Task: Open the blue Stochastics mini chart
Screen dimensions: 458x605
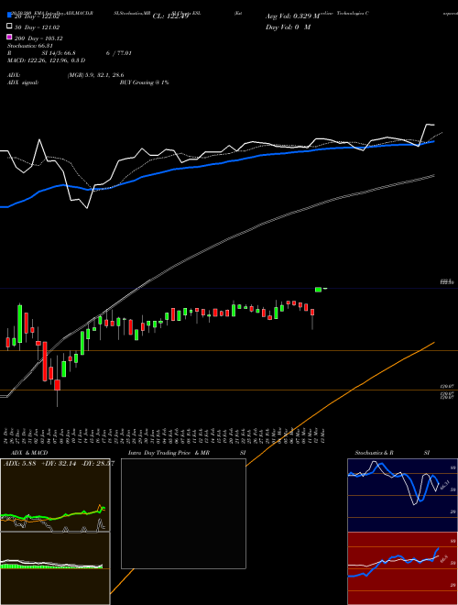Action: click(x=402, y=495)
